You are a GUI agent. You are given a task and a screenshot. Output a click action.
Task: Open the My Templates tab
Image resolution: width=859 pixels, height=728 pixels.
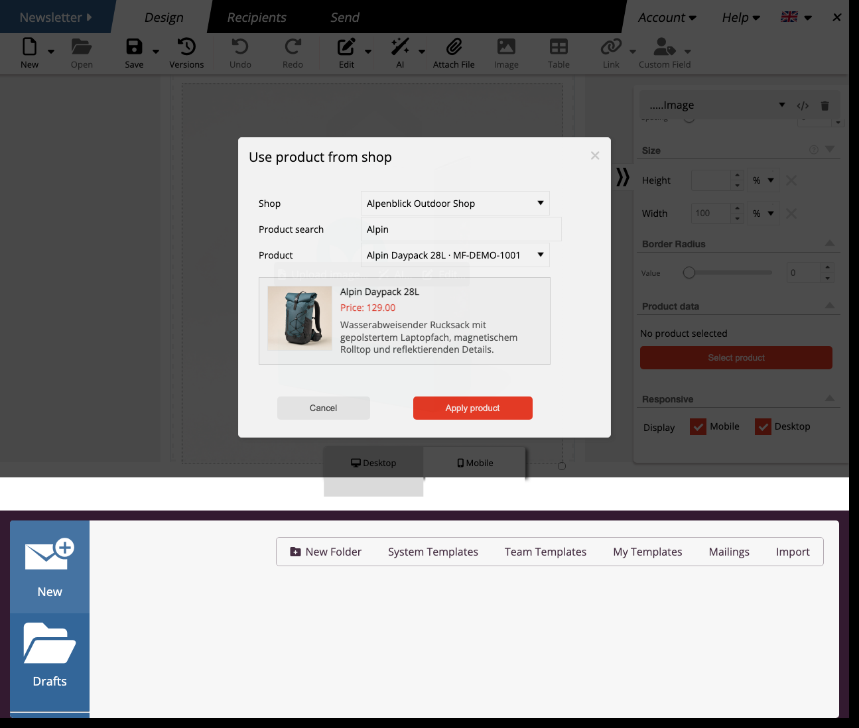(x=647, y=552)
